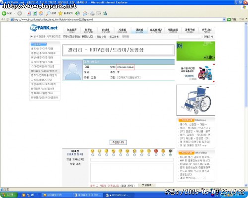Click the Start button on the taskbar
This screenshot has width=248, height=198.
[9, 195]
